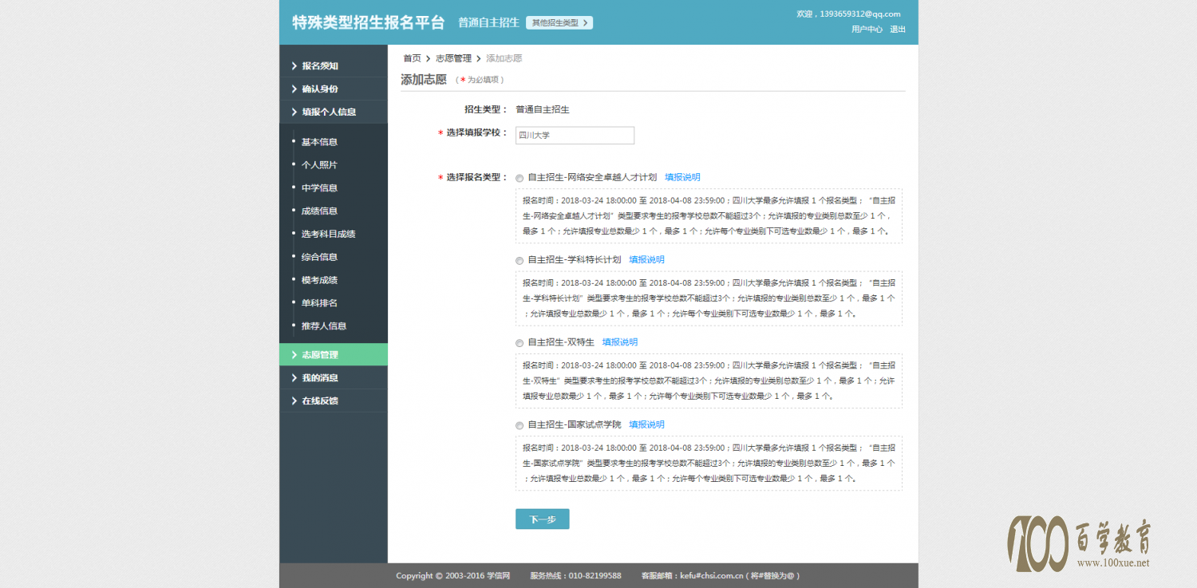Open 中学信息 in sidebar
The width and height of the screenshot is (1197, 588).
[319, 188]
